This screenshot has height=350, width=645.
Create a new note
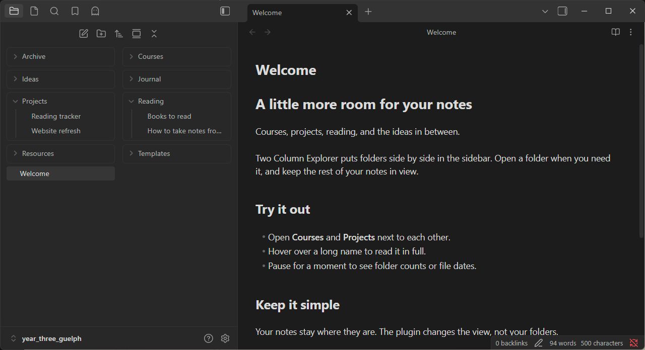[x=84, y=34]
